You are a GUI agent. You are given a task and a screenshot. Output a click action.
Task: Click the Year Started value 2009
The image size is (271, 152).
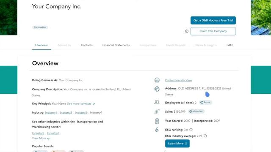pos(187,121)
